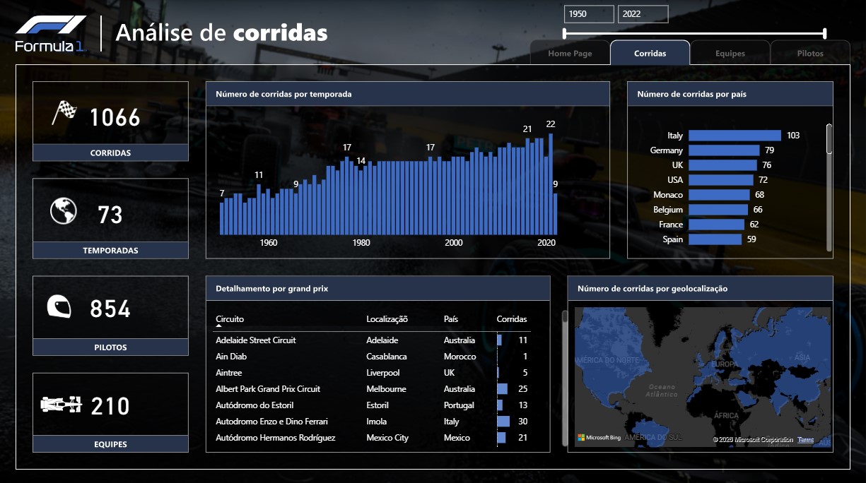Select the Belgium bar in country chart
This screenshot has height=483, width=866.
pos(718,210)
